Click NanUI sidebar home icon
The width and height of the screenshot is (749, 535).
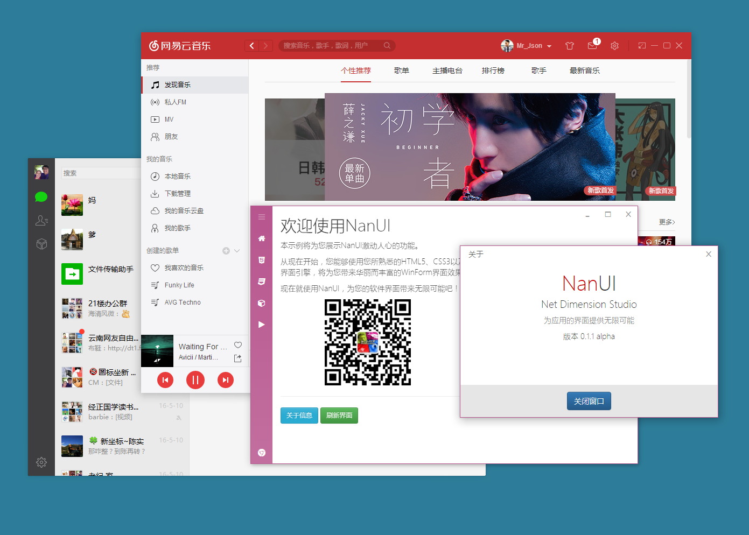pyautogui.click(x=262, y=238)
